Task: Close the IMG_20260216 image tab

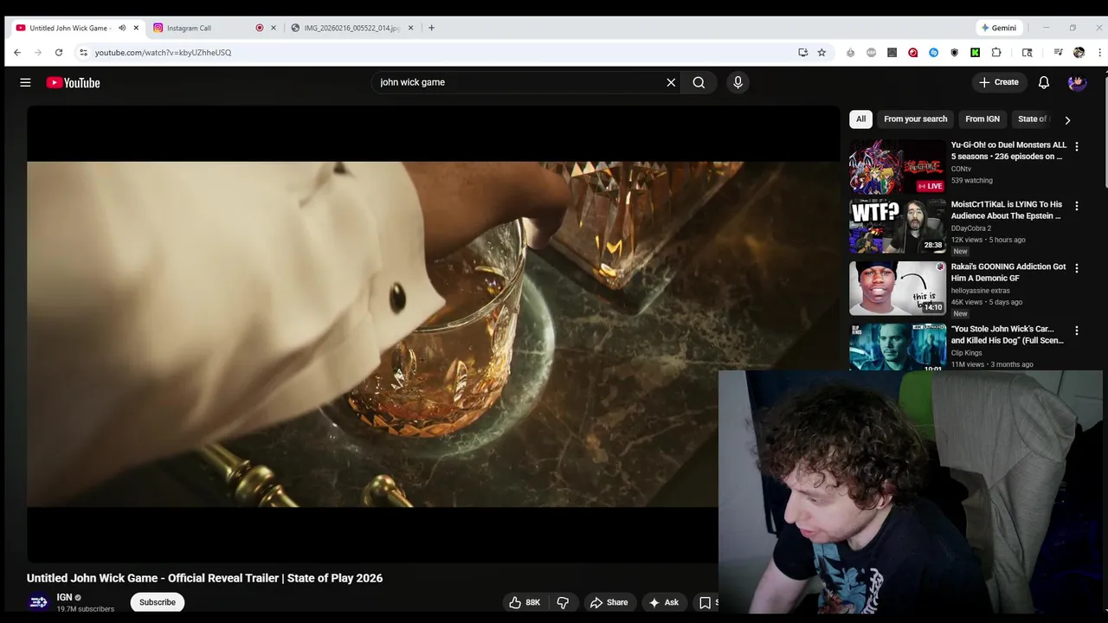Action: pos(411,28)
